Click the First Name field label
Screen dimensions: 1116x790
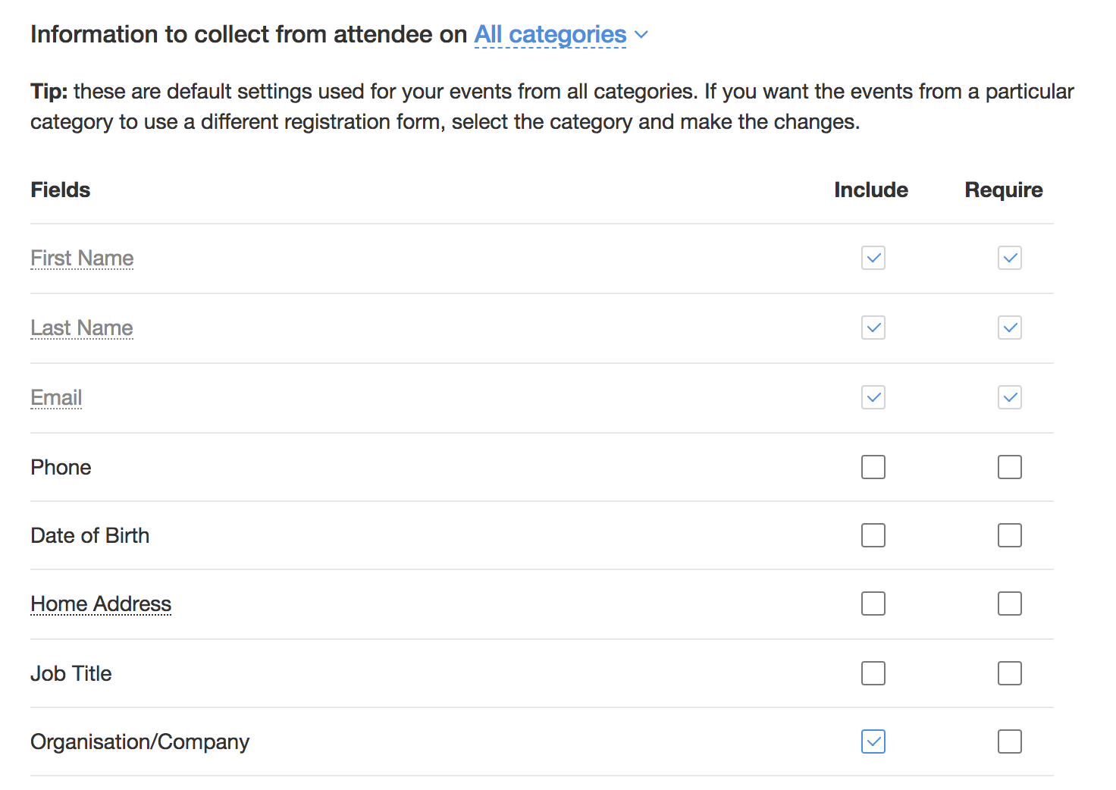pos(82,259)
